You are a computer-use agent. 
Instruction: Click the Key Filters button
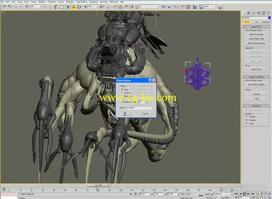click(x=225, y=197)
